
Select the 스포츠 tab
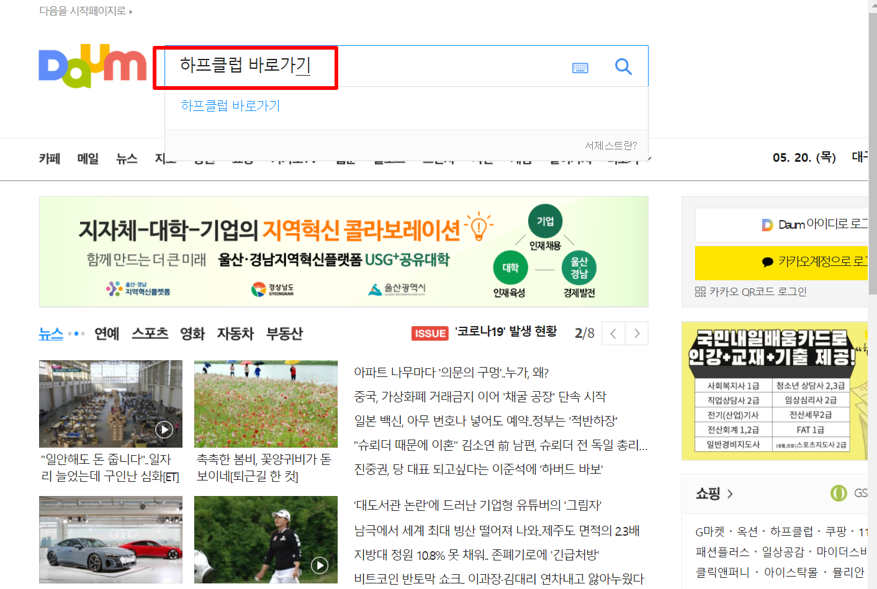point(150,334)
